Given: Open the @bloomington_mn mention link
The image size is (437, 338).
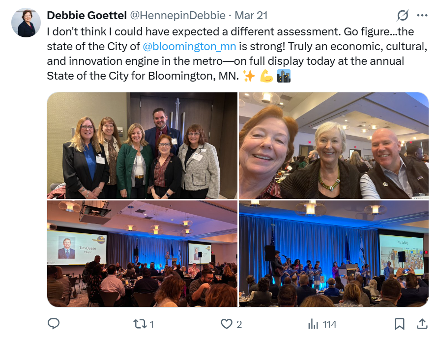Looking at the screenshot, I should pos(190,46).
